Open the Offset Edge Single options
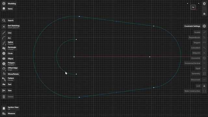Image resolution: width=208 pixels, height=117 pixels. coord(4,69)
